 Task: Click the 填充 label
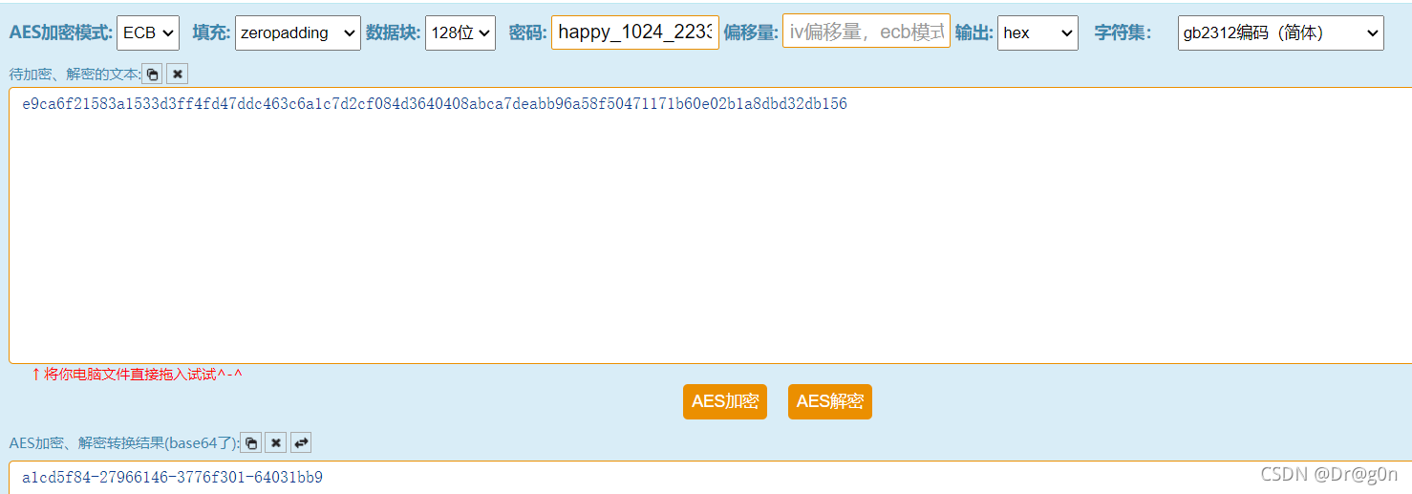[211, 32]
